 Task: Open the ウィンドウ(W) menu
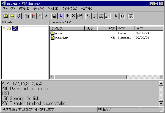(70, 9)
